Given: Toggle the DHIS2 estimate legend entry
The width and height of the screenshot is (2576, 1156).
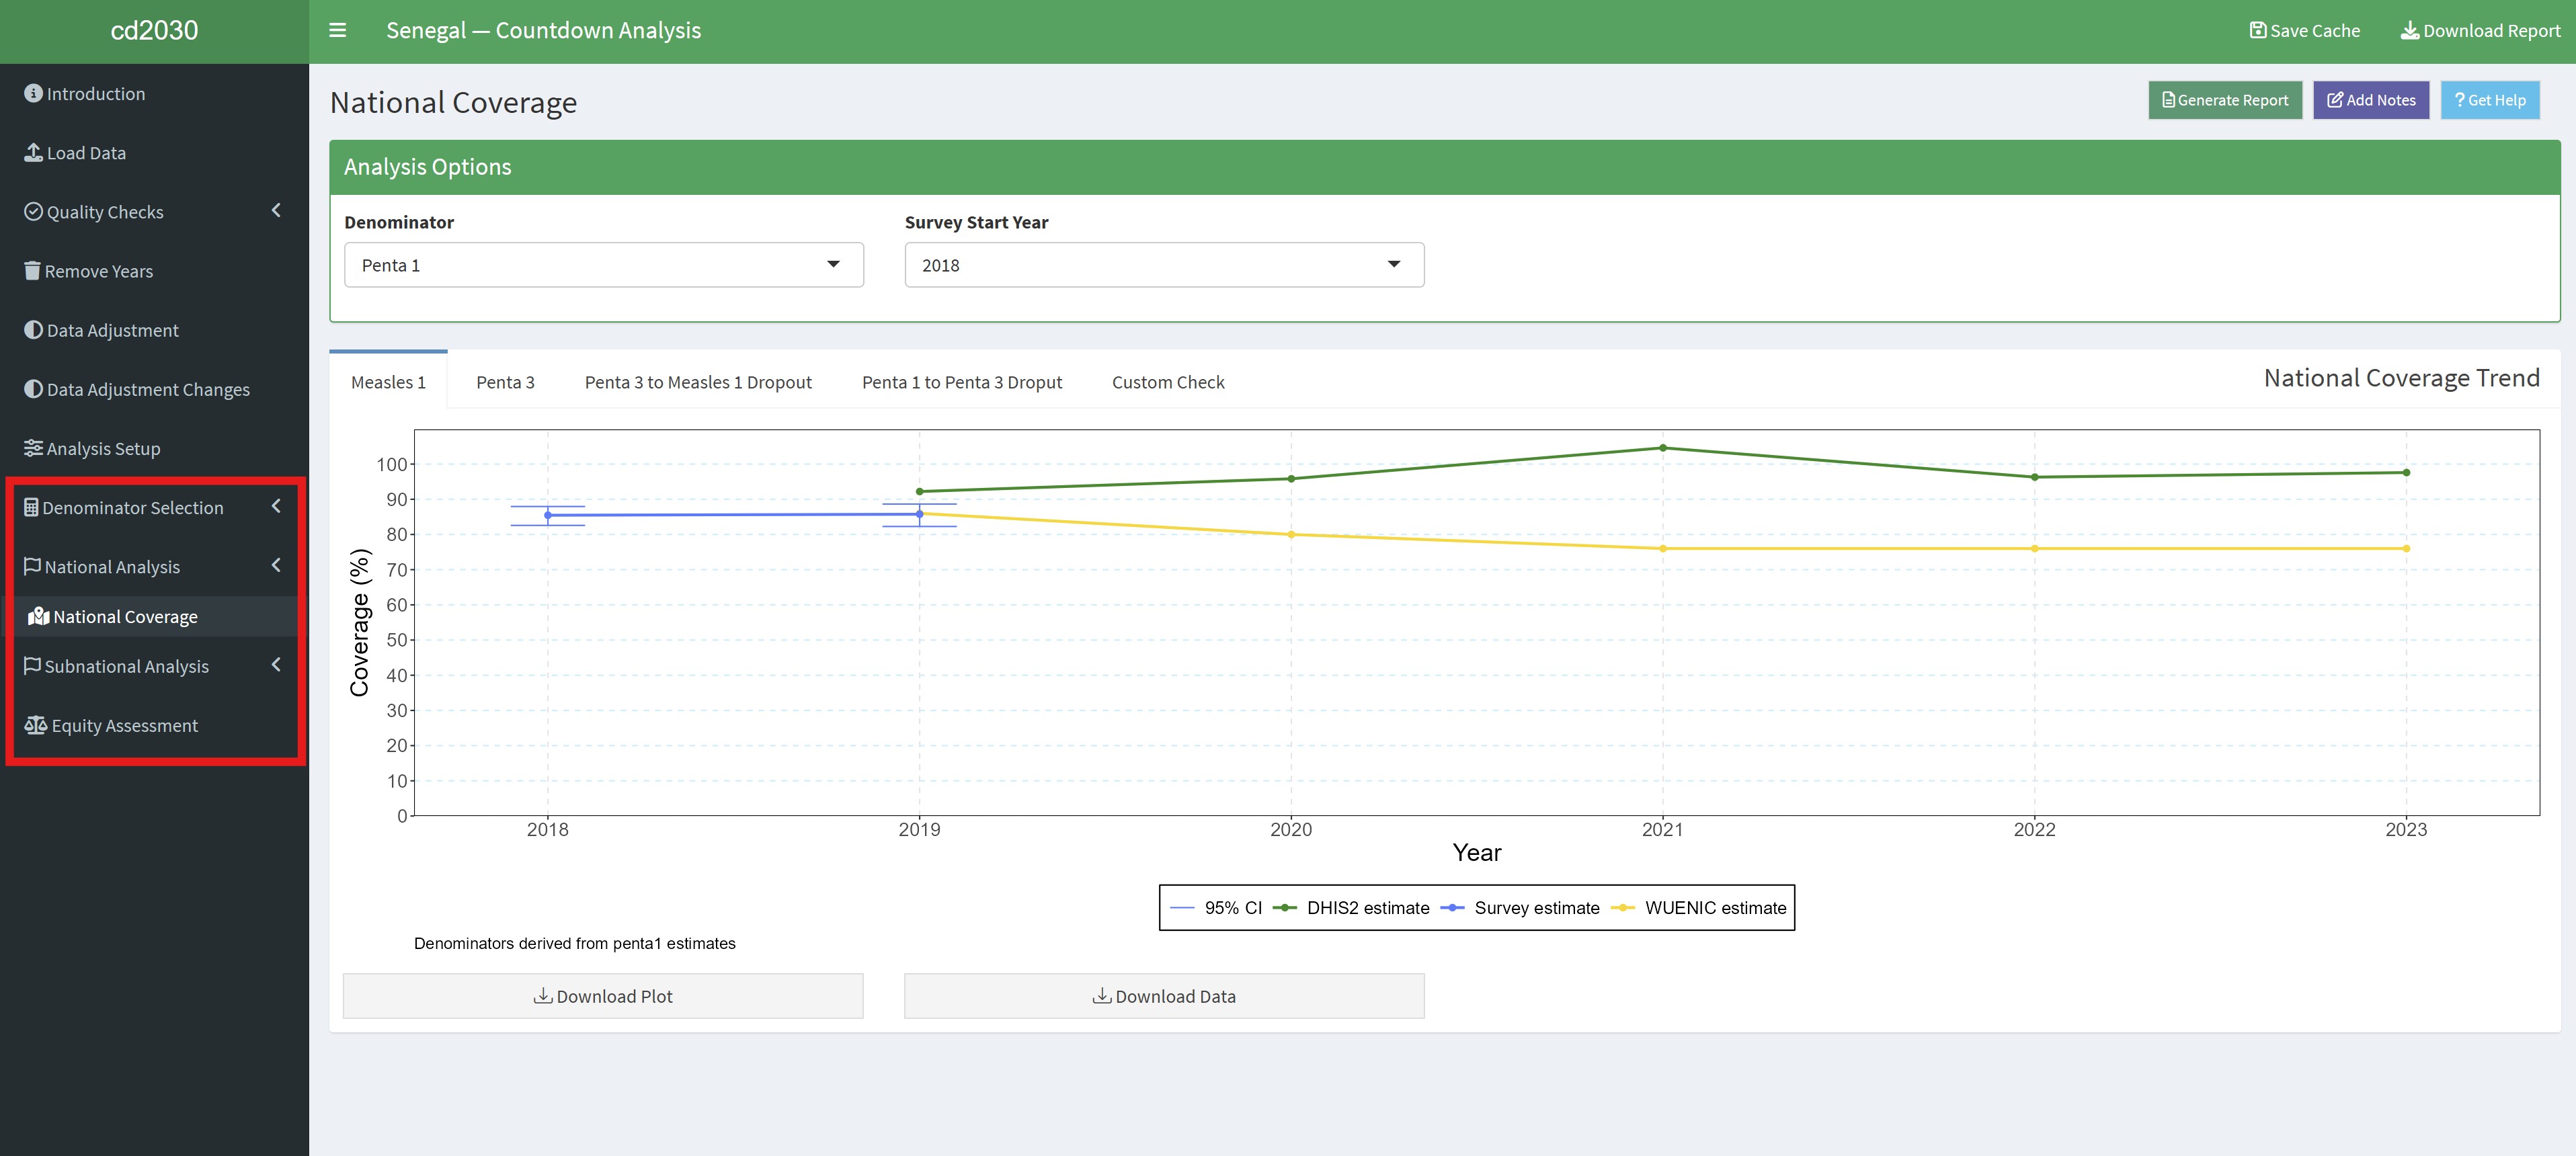Looking at the screenshot, I should click(x=1367, y=907).
